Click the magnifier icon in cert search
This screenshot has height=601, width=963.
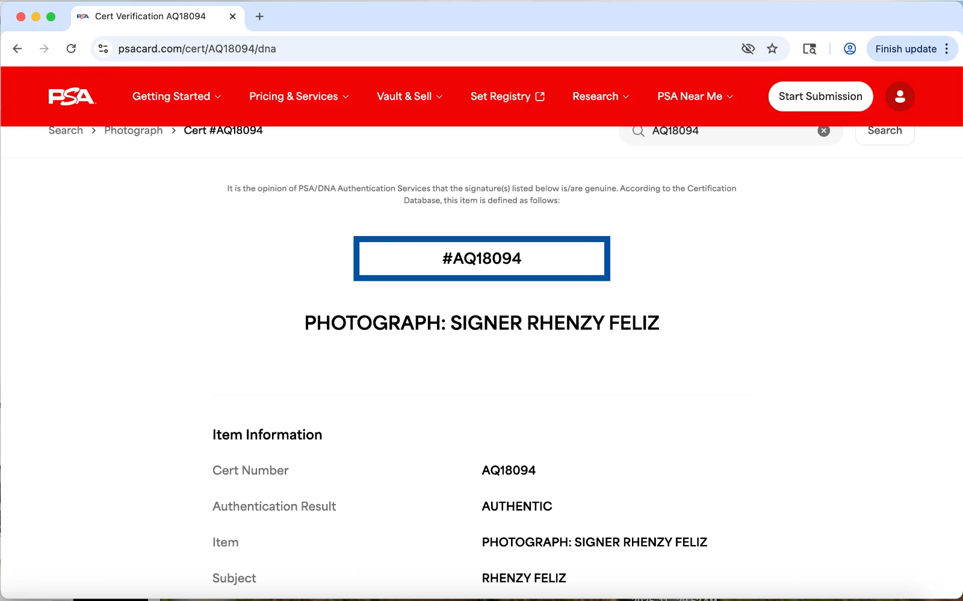click(x=639, y=131)
